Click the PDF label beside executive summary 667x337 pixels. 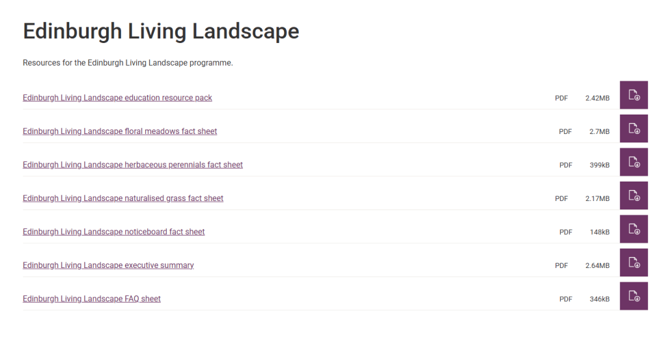point(561,265)
